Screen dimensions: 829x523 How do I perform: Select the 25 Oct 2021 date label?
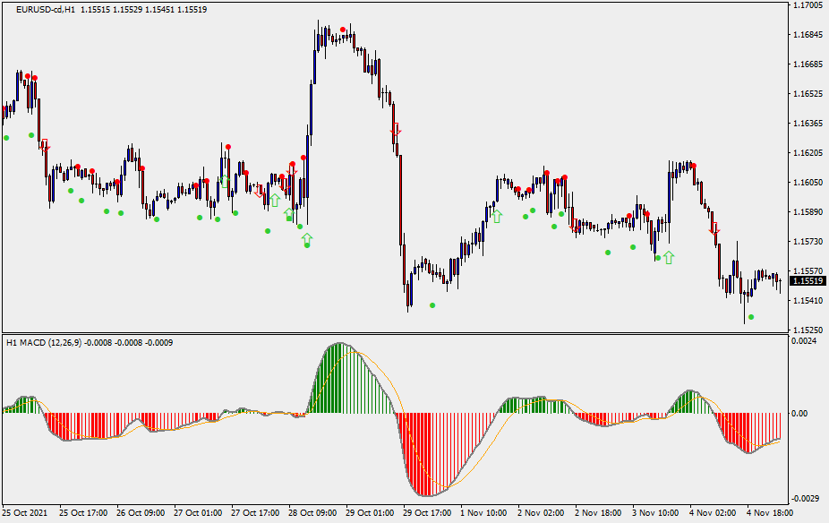click(x=24, y=513)
